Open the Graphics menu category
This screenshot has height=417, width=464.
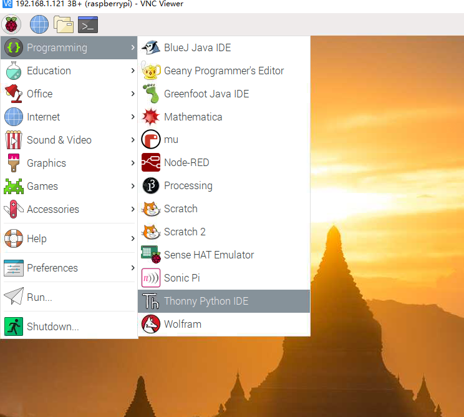click(69, 163)
